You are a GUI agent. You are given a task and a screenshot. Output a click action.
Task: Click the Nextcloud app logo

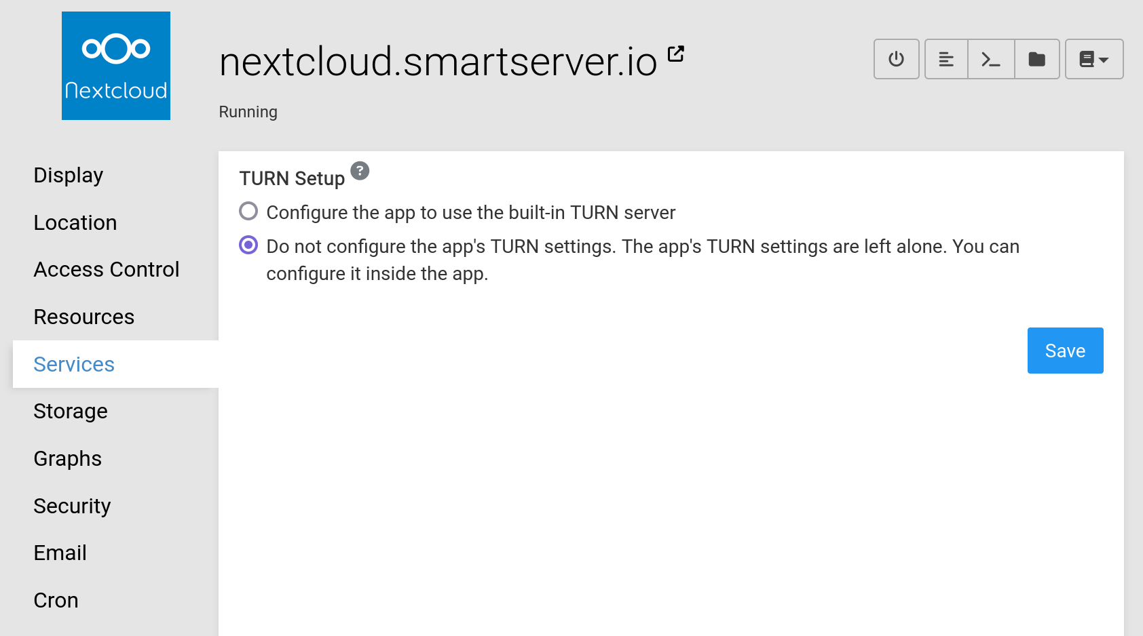pos(116,66)
